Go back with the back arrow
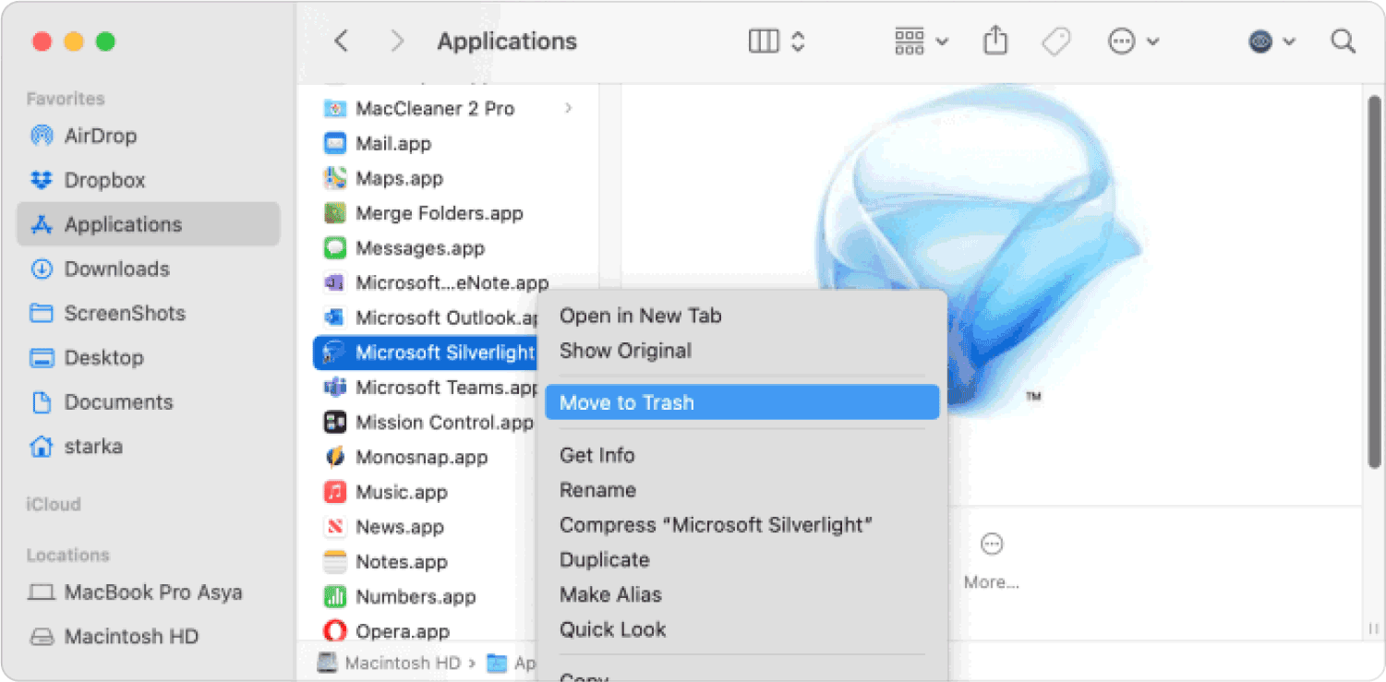The height and width of the screenshot is (682, 1386). pyautogui.click(x=342, y=42)
